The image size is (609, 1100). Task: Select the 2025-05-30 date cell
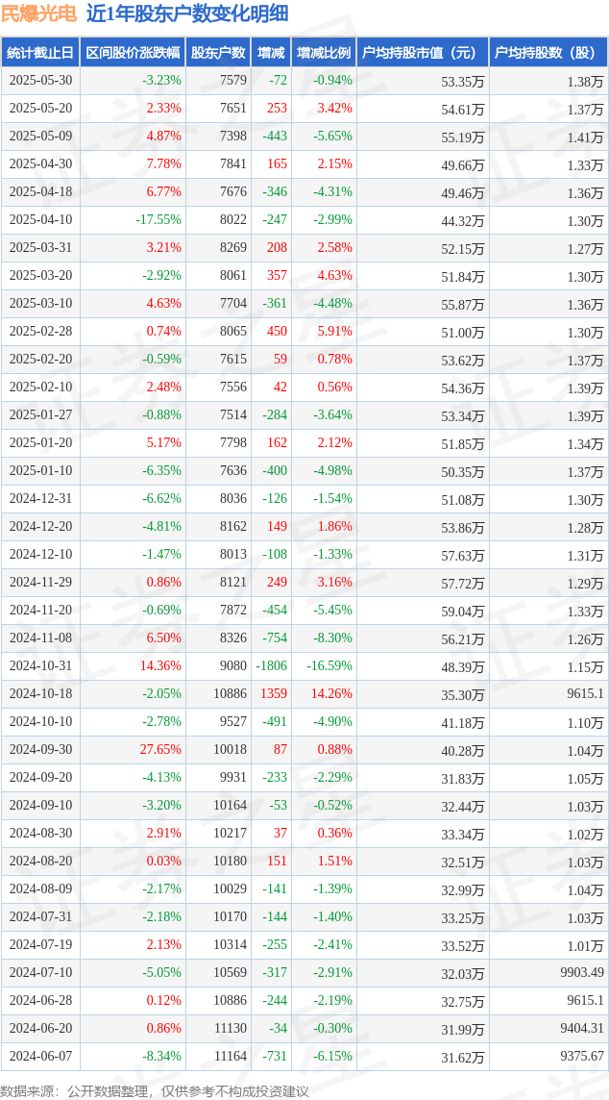point(40,81)
